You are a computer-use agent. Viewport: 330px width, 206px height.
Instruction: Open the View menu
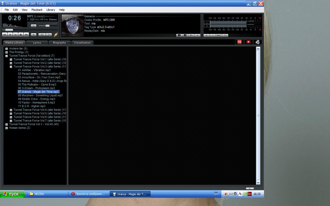[24, 10]
